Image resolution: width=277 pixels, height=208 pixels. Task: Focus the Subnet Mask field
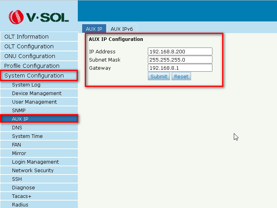pyautogui.click(x=180, y=60)
